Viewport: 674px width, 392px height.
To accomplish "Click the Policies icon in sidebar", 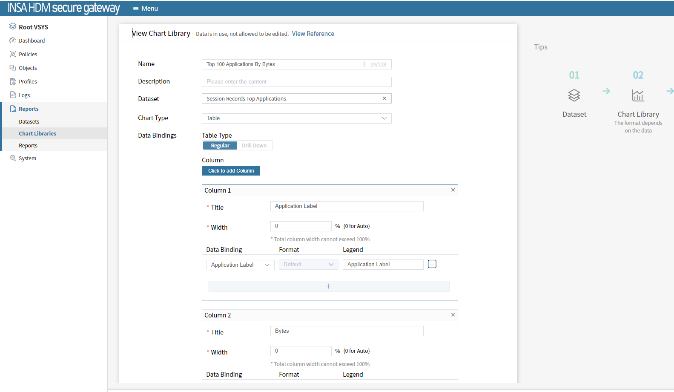I will [x=13, y=54].
